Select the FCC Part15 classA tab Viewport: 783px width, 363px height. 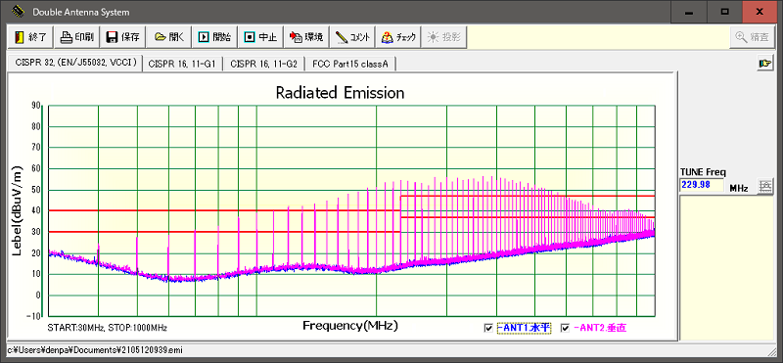click(350, 65)
